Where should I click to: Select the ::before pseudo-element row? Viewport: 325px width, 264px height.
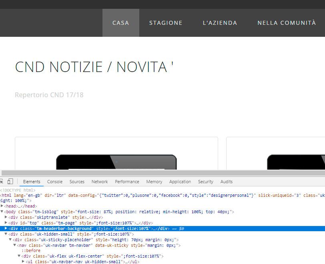[31, 250]
